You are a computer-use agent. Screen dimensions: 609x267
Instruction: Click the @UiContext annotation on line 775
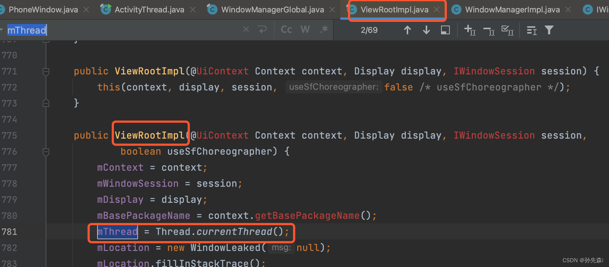coord(219,135)
